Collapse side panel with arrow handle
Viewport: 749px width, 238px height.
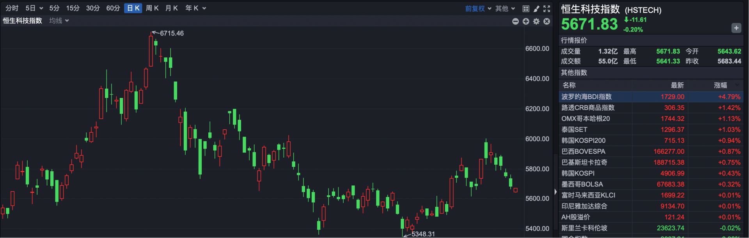556,192
